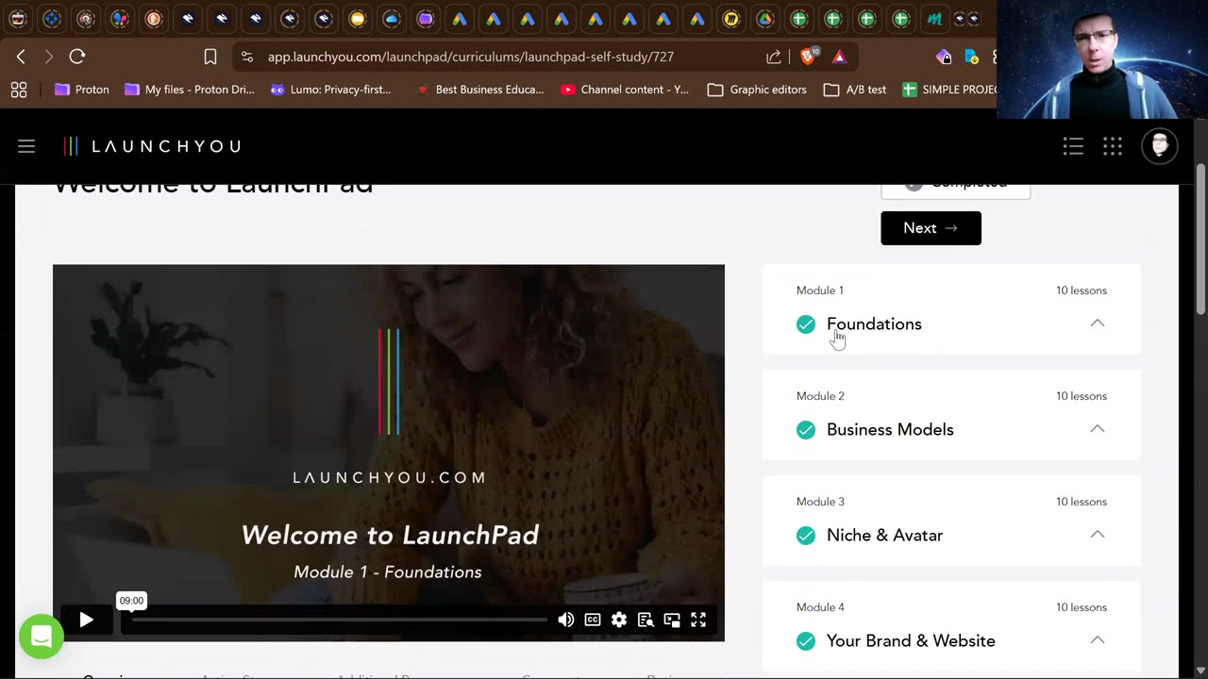
Task: Toggle the Your Brand & Website checkmark
Action: 806,641
